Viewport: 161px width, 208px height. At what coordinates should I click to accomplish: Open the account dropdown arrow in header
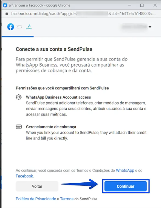point(150,27)
